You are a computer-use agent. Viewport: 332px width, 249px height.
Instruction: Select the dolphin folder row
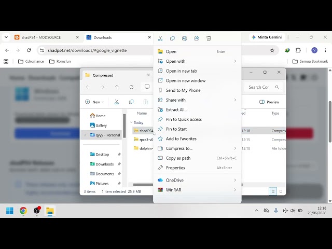pyautogui.click(x=143, y=148)
